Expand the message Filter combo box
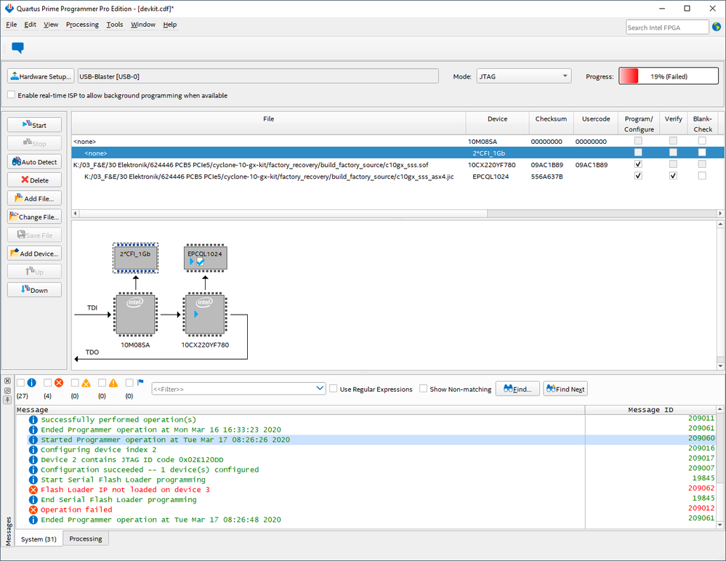The height and width of the screenshot is (561, 726). click(x=320, y=389)
